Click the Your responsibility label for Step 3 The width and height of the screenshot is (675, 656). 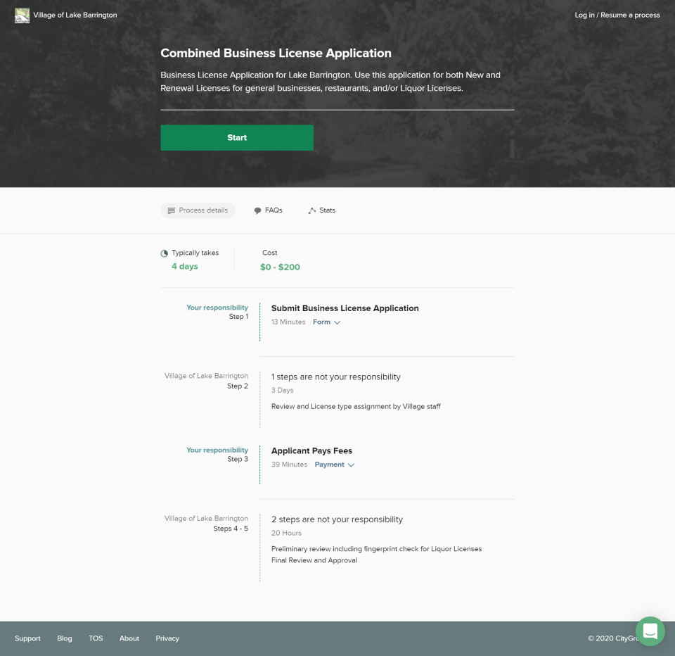pos(217,450)
